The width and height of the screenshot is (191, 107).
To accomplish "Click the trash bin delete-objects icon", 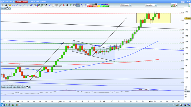I will pos(56,5).
